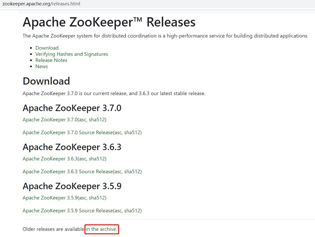Open the Verifying Hashes and Signatures link
Screen dimensions: 315x237
point(71,54)
